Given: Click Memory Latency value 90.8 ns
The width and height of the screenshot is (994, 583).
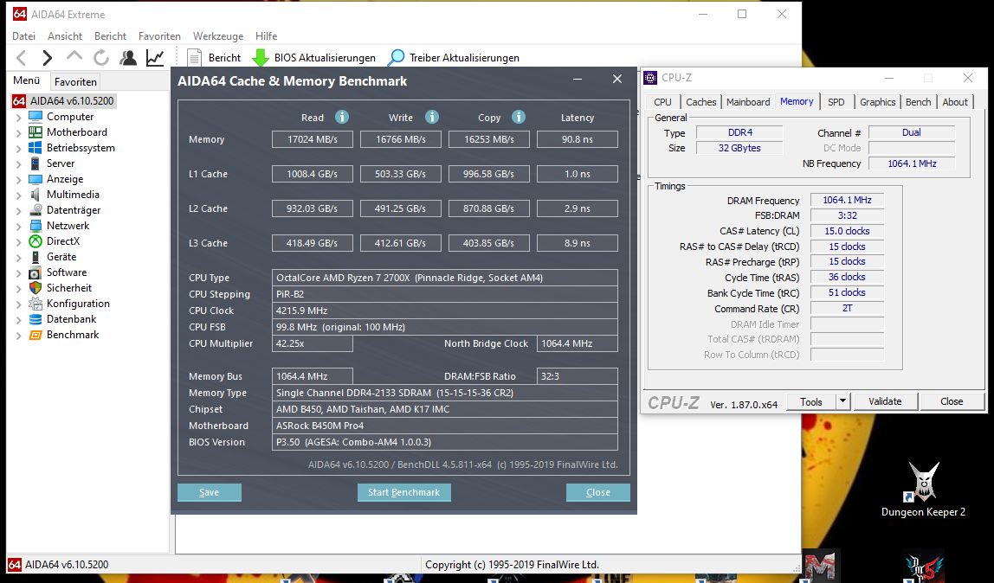Looking at the screenshot, I should 577,139.
